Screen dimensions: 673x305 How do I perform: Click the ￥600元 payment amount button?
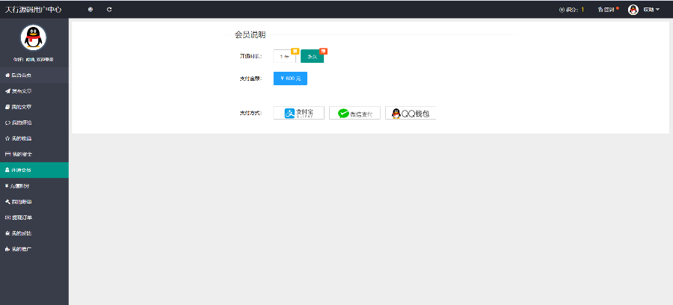pyautogui.click(x=290, y=78)
